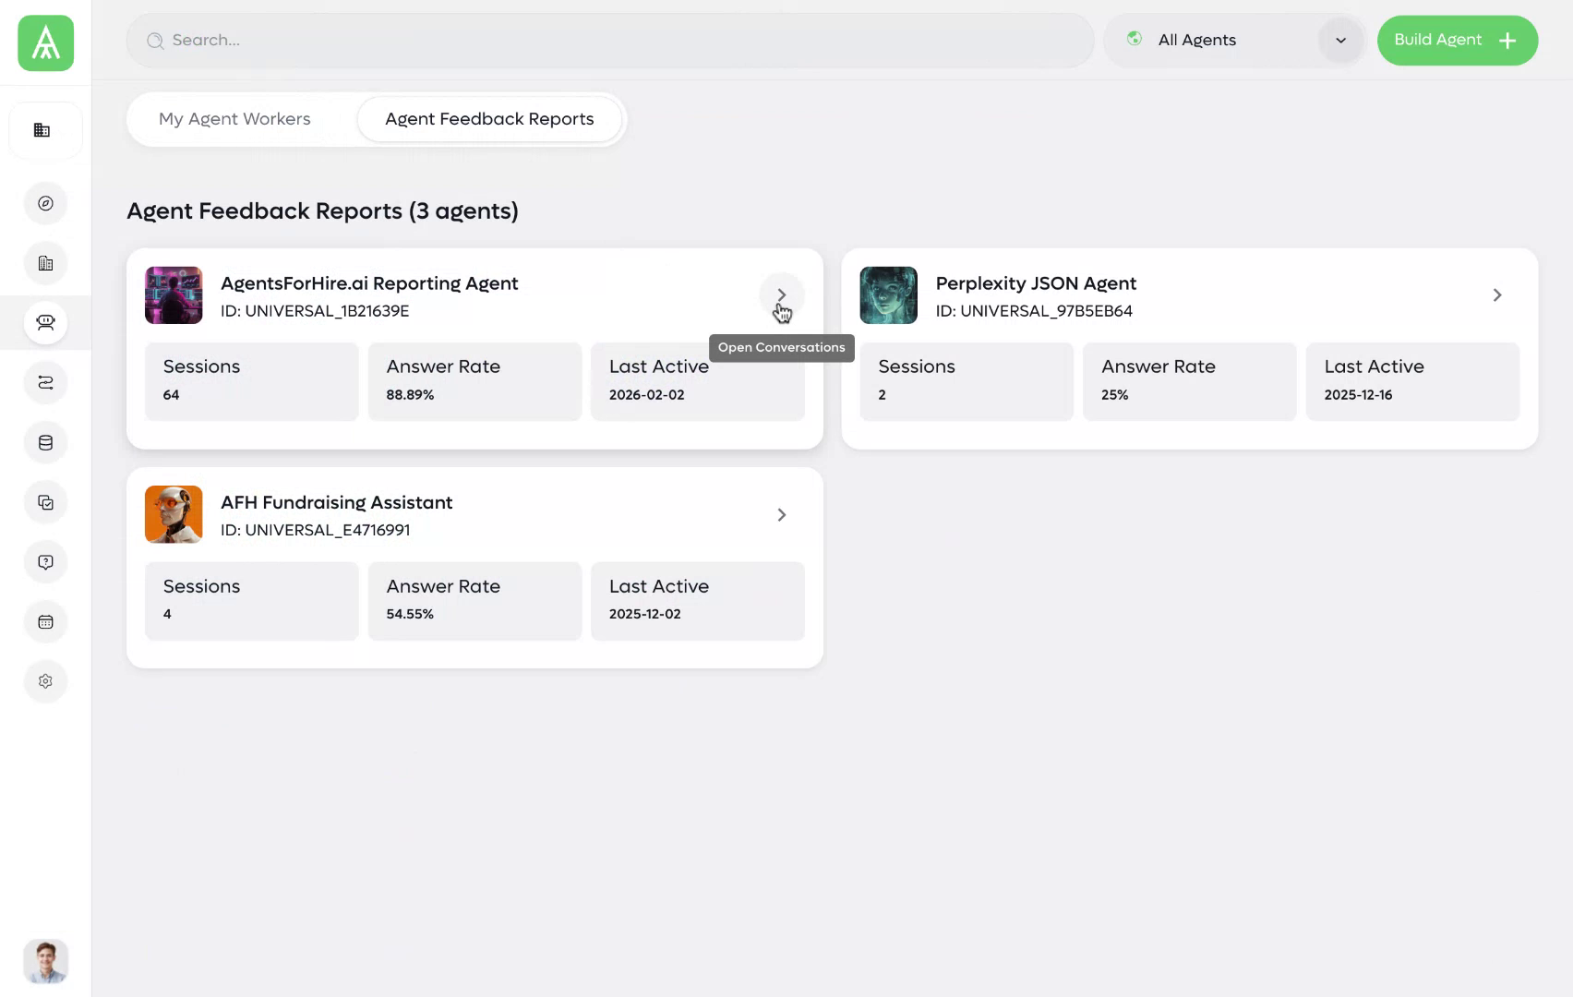This screenshot has height=997, width=1573.
Task: Open the calendar sidebar icon
Action: 45,621
